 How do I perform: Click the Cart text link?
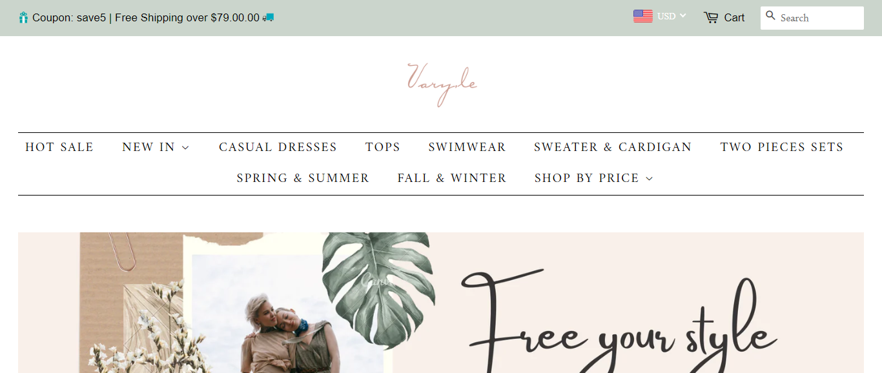pos(734,17)
